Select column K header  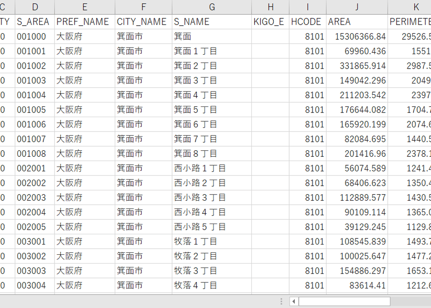click(410, 7)
